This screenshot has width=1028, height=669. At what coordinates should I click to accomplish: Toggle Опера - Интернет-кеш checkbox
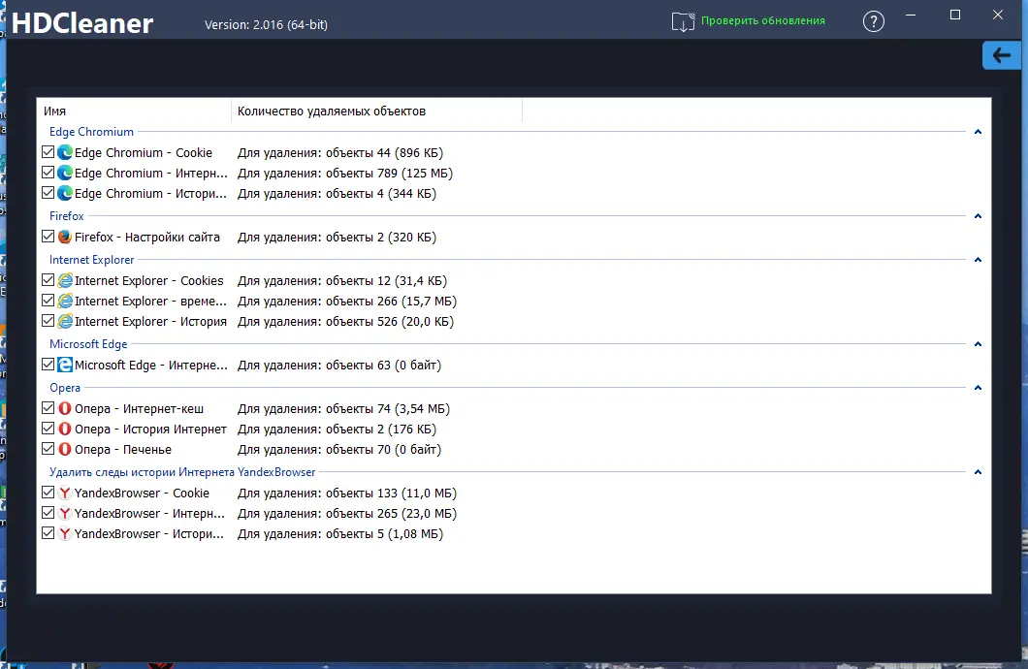(48, 407)
